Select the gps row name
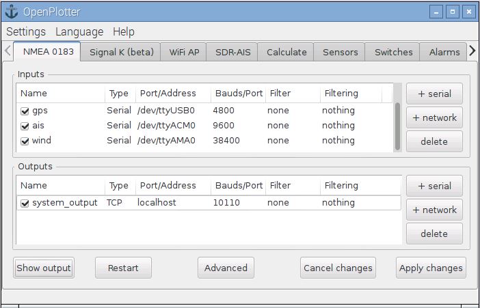 pyautogui.click(x=40, y=111)
